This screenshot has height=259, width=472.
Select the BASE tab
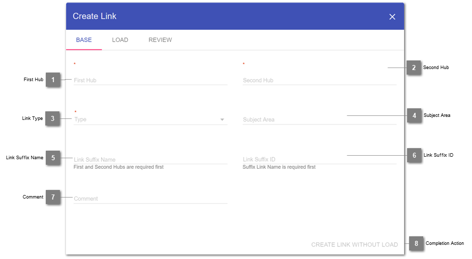84,40
